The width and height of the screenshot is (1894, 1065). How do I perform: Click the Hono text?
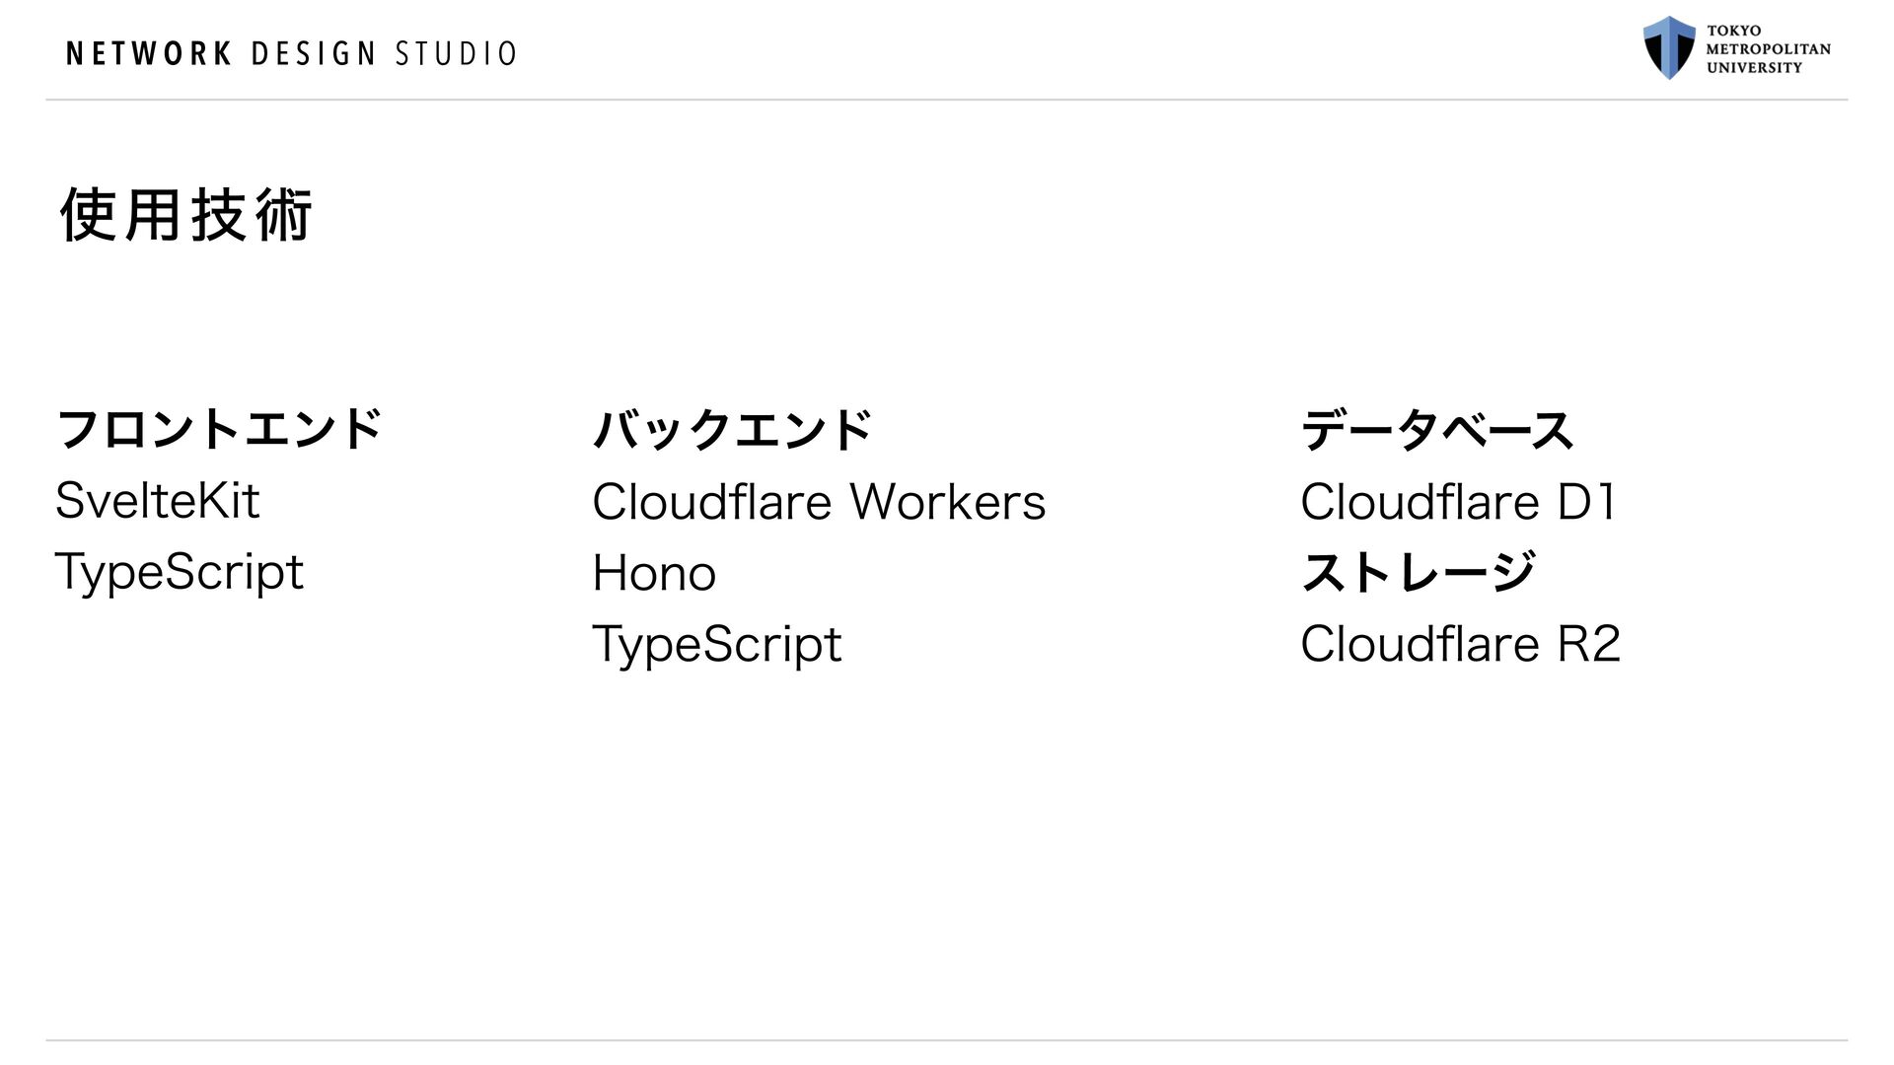pos(654,573)
